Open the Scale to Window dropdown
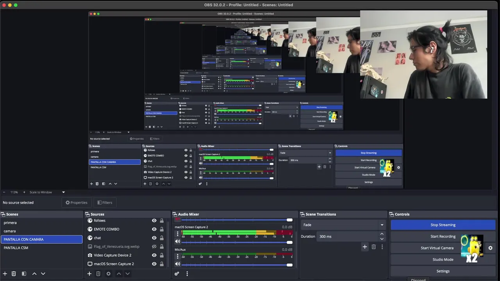Image resolution: width=500 pixels, height=281 pixels. pyautogui.click(x=47, y=192)
